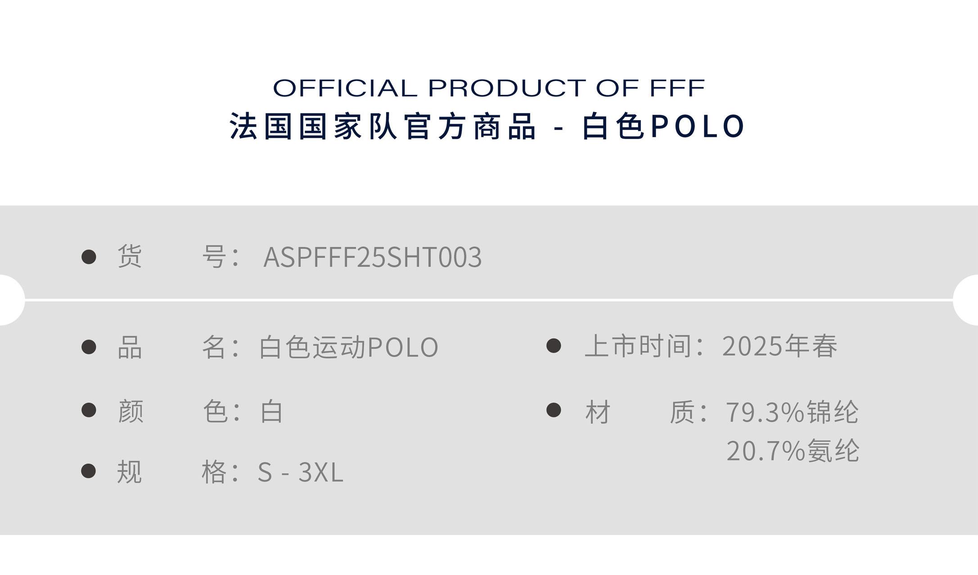Click the 上市时间 label
This screenshot has width=978, height=575.
pos(638,346)
